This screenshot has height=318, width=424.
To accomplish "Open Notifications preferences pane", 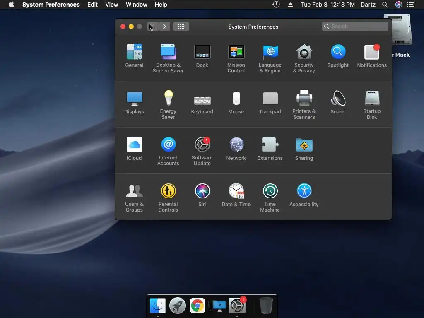I will pos(372,56).
